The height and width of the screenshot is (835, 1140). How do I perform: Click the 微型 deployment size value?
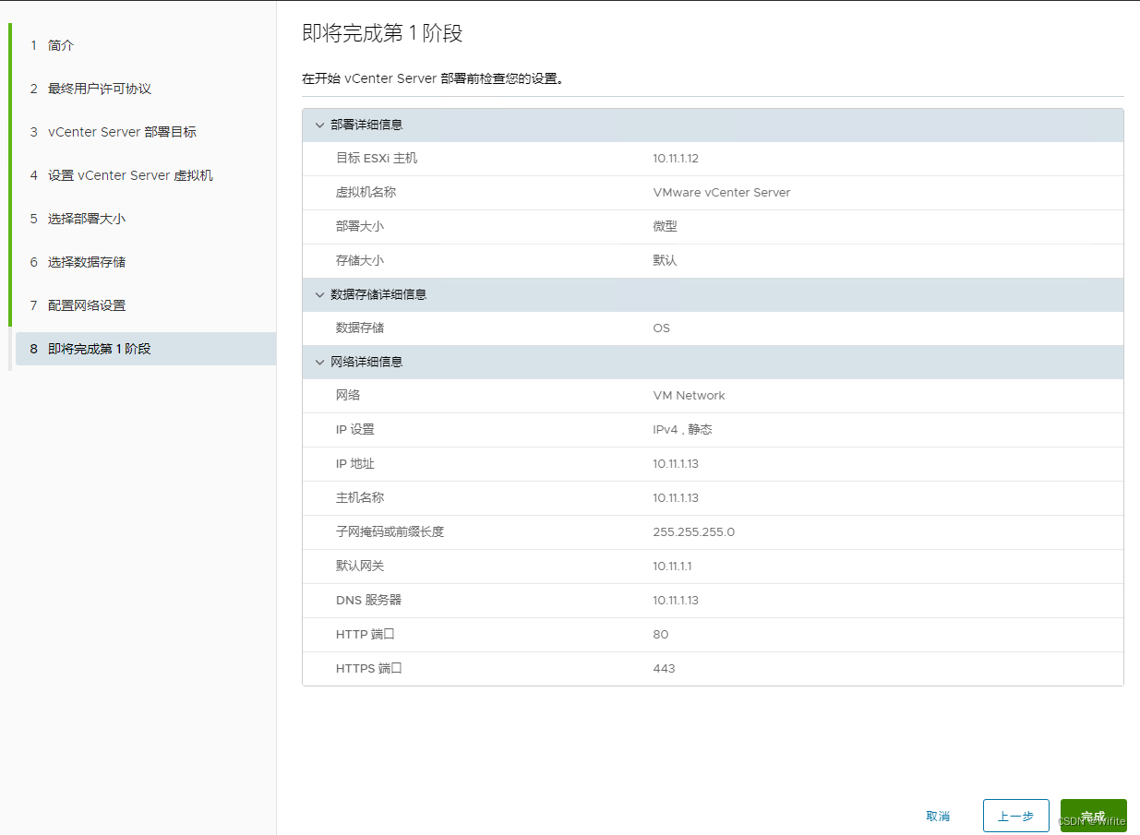[x=665, y=227]
